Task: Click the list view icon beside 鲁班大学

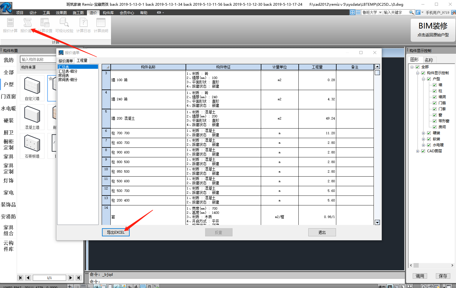Action: (358, 12)
